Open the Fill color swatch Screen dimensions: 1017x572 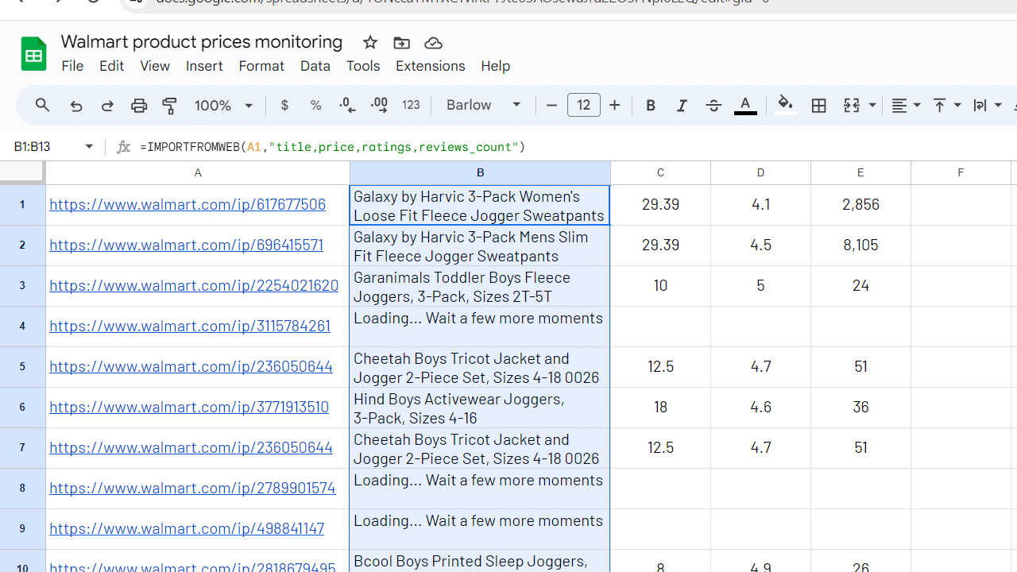786,106
